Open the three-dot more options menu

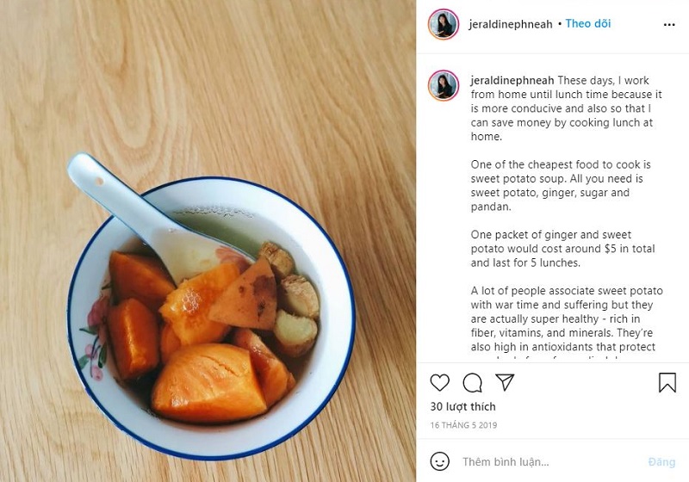pos(669,25)
